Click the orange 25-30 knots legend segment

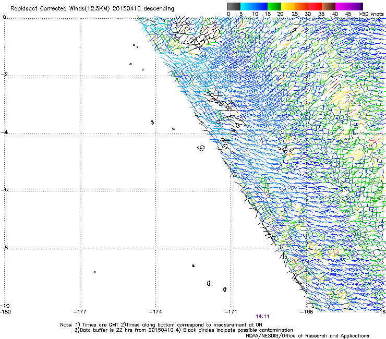point(301,6)
